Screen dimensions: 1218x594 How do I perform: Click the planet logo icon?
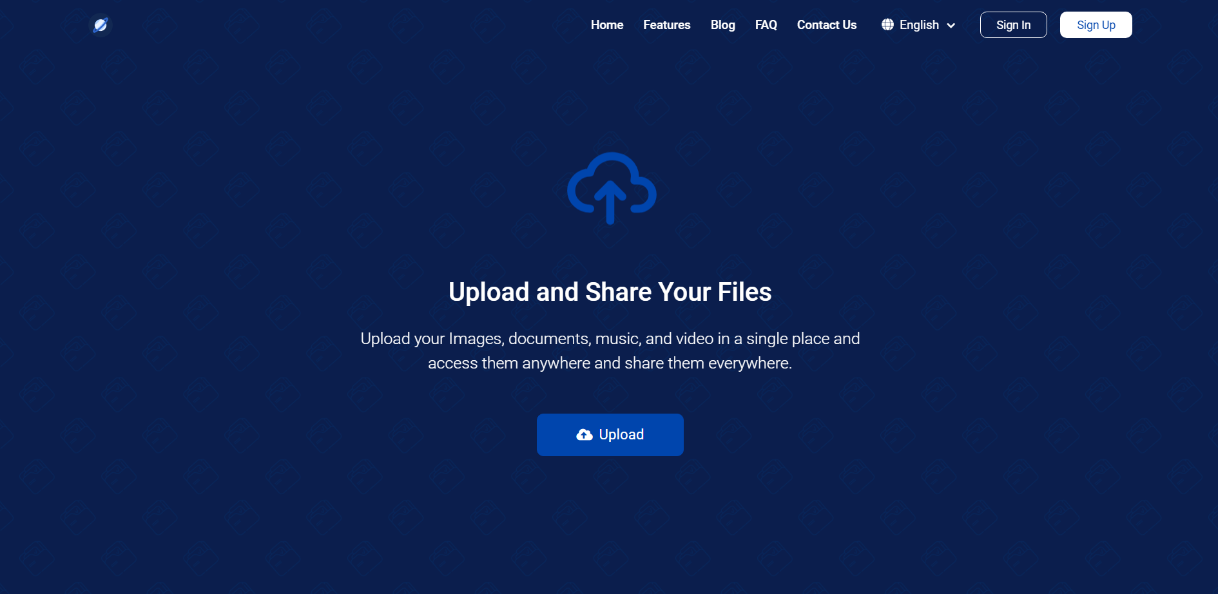101,24
